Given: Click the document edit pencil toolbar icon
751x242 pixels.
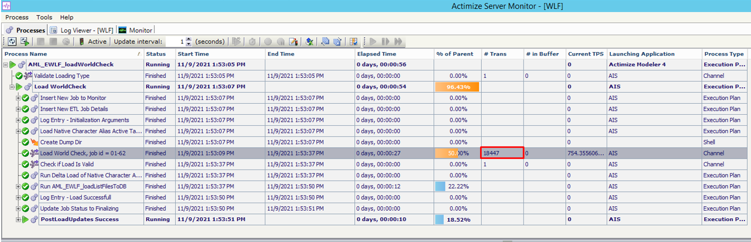Looking at the screenshot, I should click(x=293, y=42).
